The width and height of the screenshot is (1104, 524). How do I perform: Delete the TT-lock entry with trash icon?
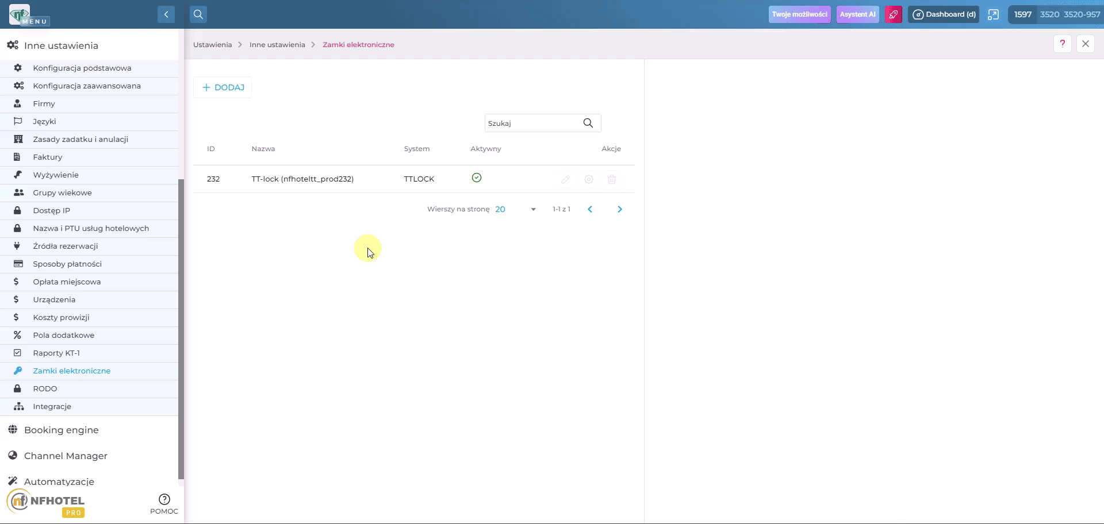612,179
